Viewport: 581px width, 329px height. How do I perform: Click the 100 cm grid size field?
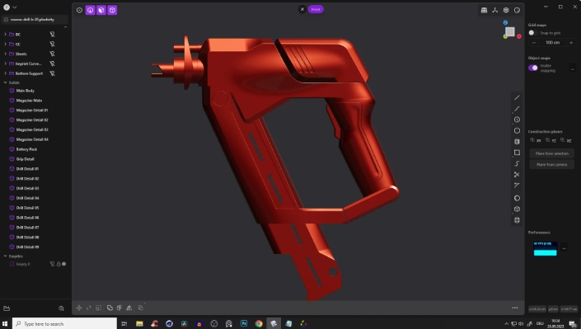552,43
